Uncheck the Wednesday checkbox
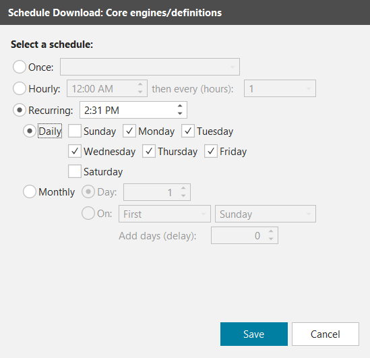Image resolution: width=370 pixels, height=358 pixels. [75, 151]
